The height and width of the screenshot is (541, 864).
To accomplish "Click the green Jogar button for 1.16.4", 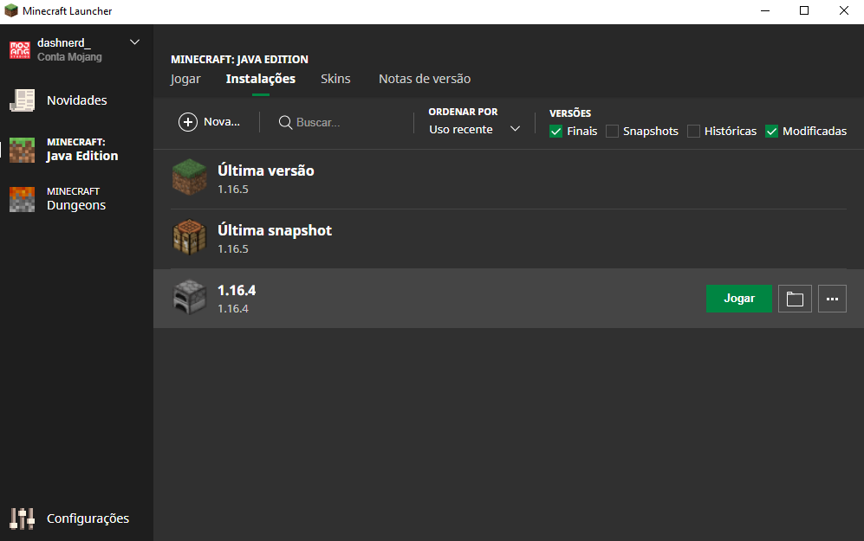I will point(739,299).
